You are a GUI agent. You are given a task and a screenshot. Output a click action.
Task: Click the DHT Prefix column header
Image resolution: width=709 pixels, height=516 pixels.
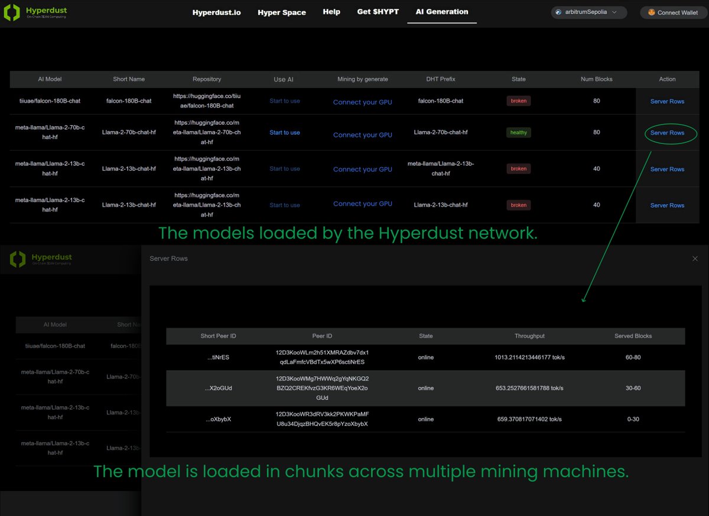[441, 79]
